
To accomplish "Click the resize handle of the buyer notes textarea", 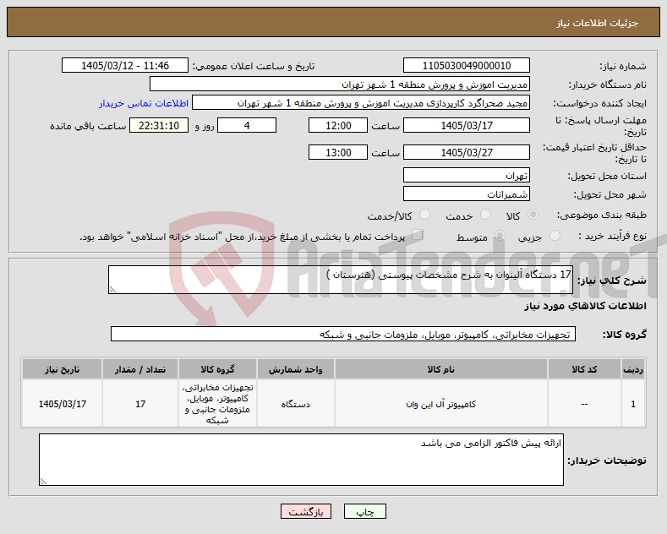I will point(43,482).
